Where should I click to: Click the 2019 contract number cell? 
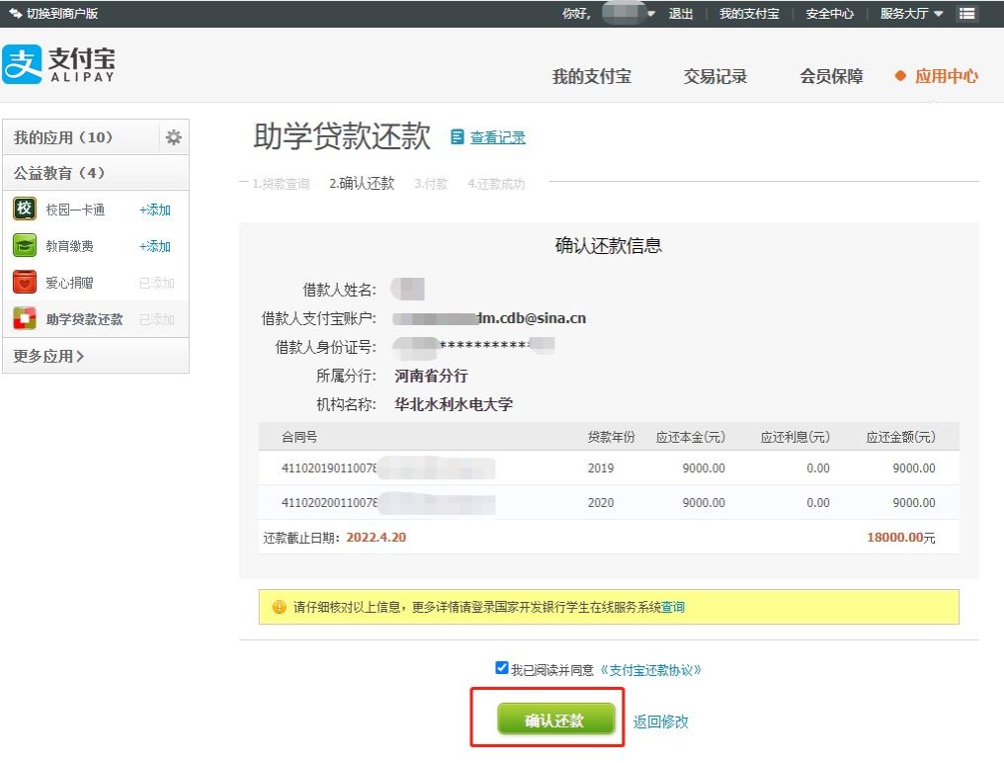click(x=388, y=468)
